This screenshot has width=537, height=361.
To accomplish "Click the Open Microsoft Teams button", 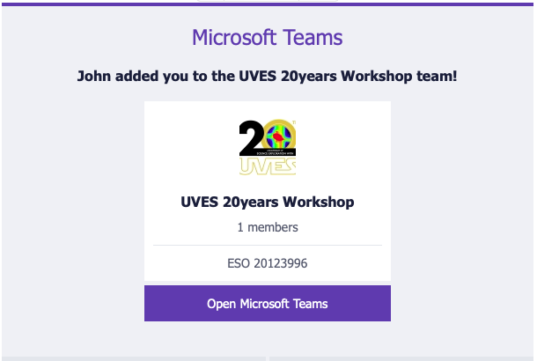I will click(x=267, y=303).
